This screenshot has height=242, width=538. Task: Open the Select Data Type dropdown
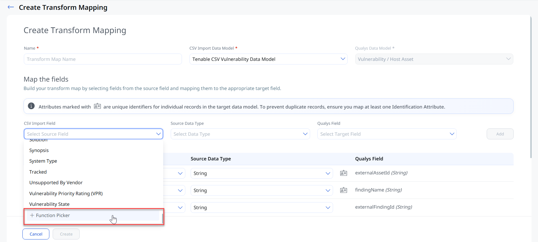[240, 134]
